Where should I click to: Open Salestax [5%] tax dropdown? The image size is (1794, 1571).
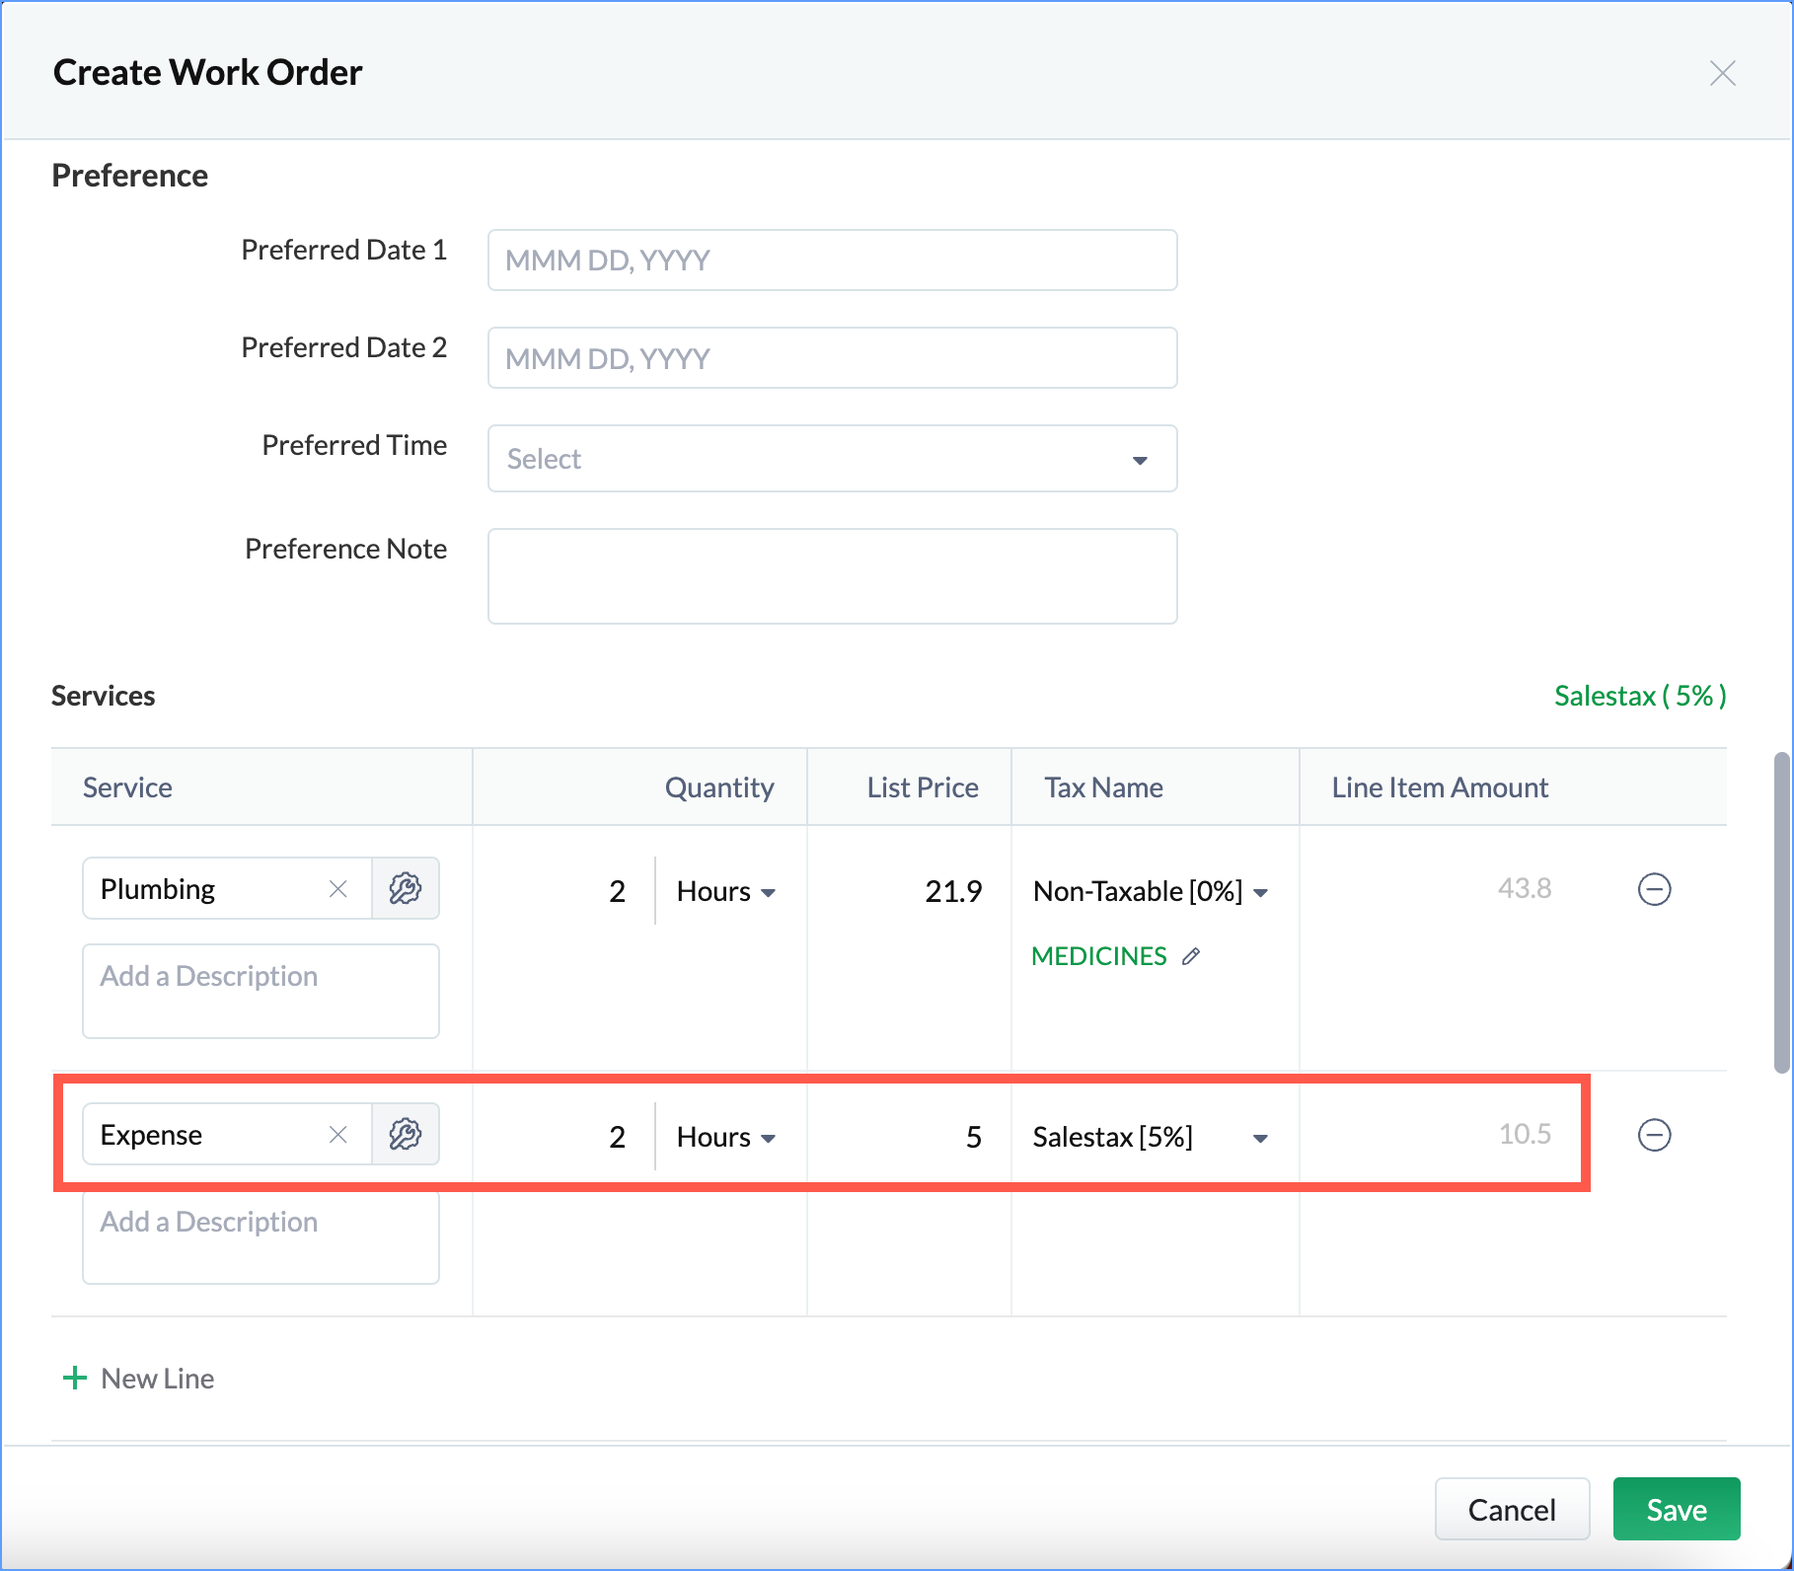click(1151, 1137)
